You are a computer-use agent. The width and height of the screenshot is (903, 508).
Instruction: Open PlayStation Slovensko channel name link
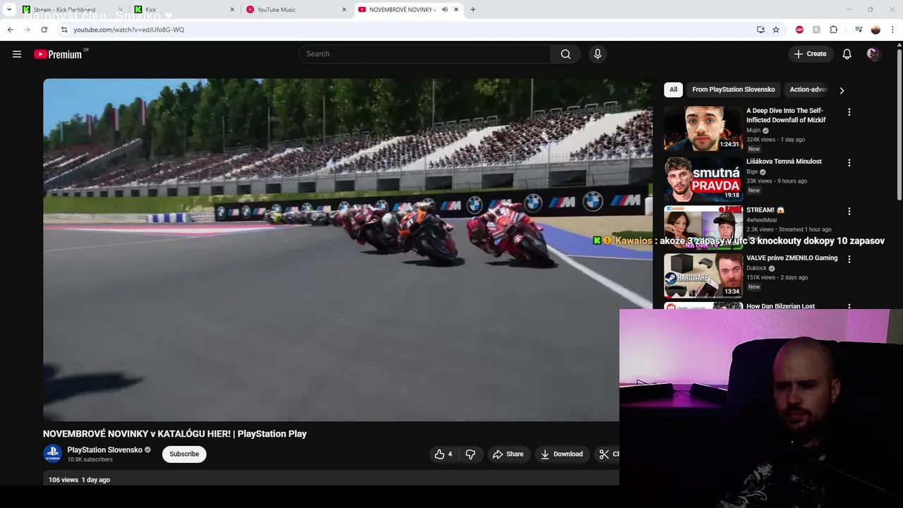click(x=104, y=450)
